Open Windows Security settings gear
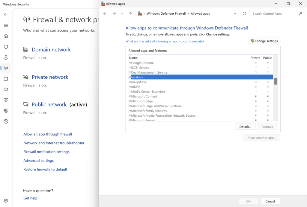This screenshot has height=207, width=307. (6, 200)
